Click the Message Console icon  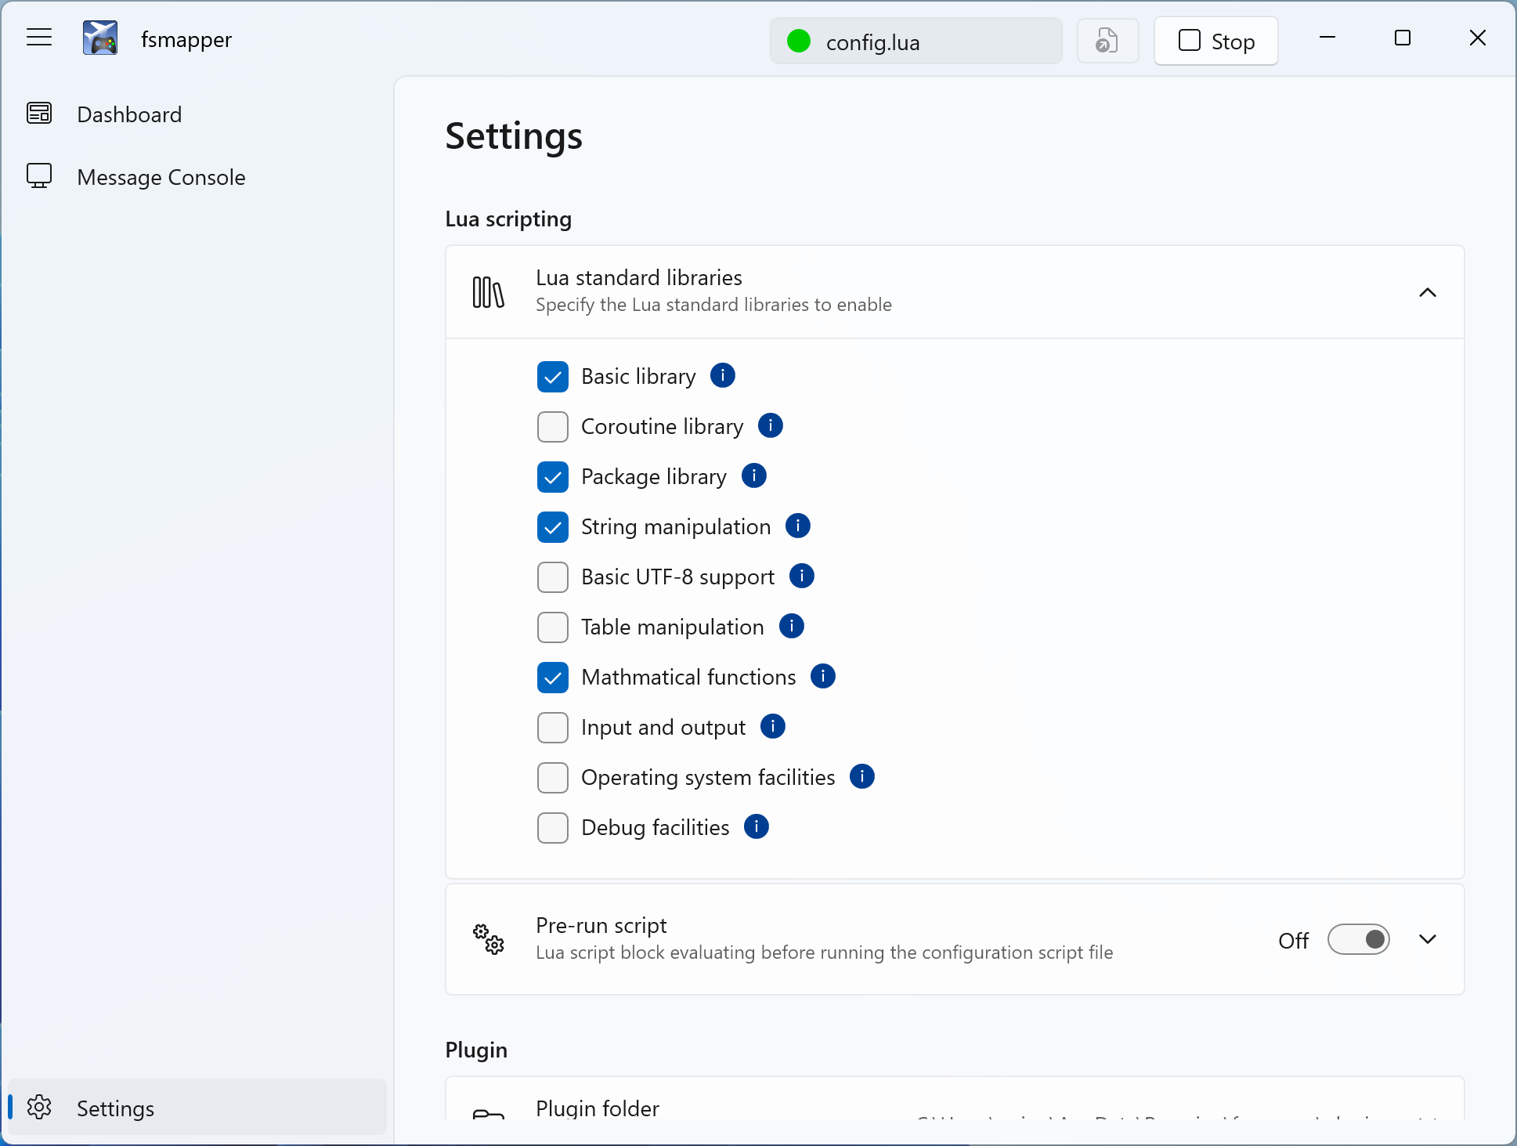(x=40, y=175)
